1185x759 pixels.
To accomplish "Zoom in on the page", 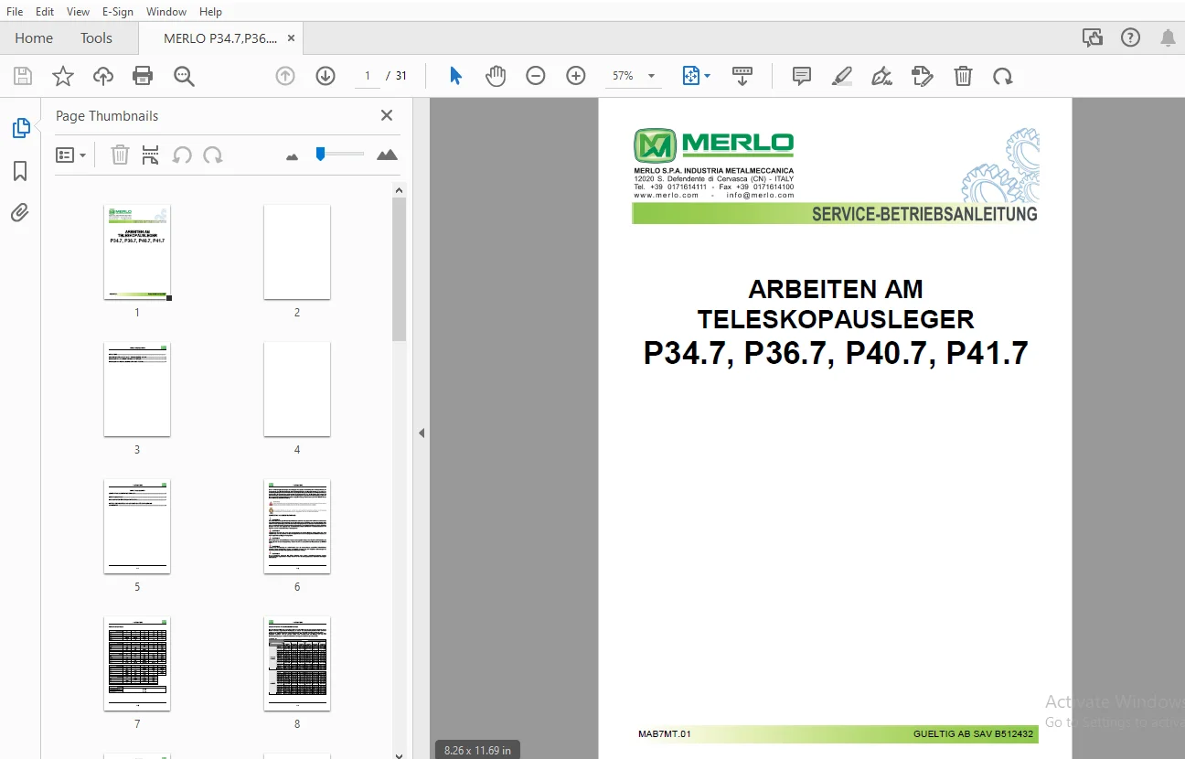I will tap(576, 76).
